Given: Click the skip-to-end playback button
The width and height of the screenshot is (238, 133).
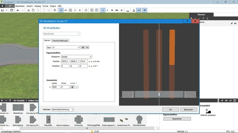Looking at the screenshot, I should click(x=122, y=10).
